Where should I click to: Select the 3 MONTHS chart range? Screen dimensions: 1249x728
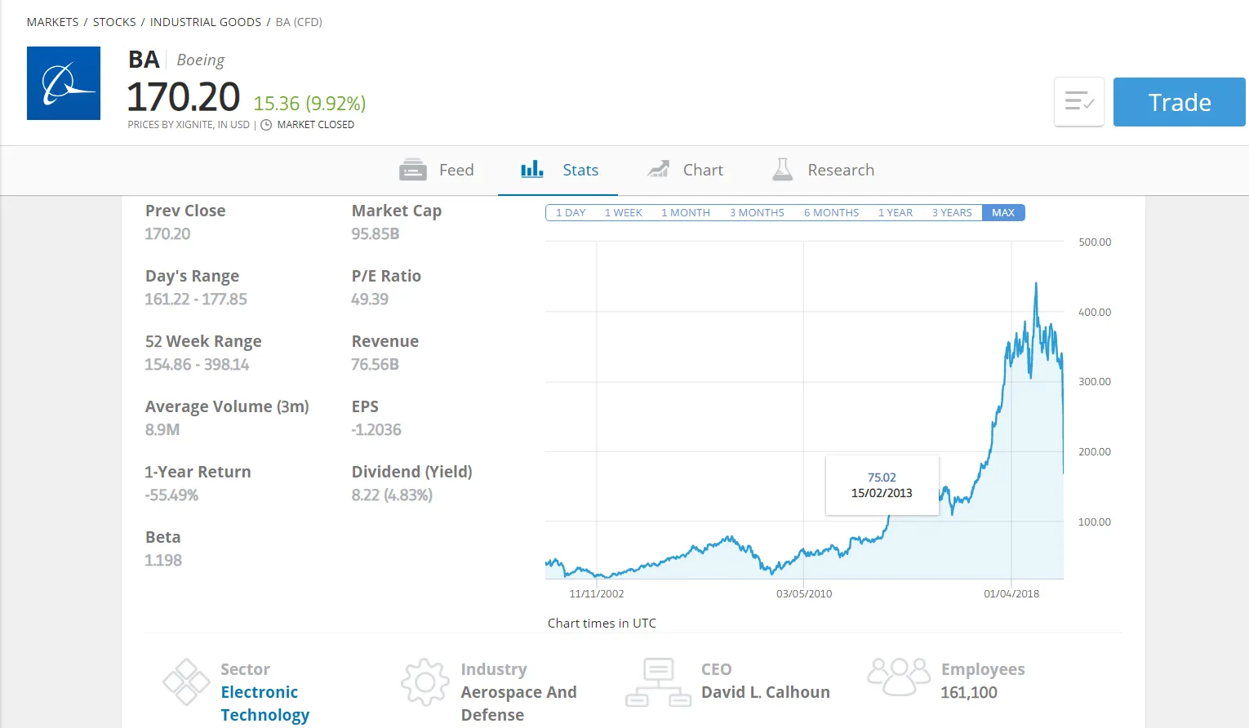point(757,213)
